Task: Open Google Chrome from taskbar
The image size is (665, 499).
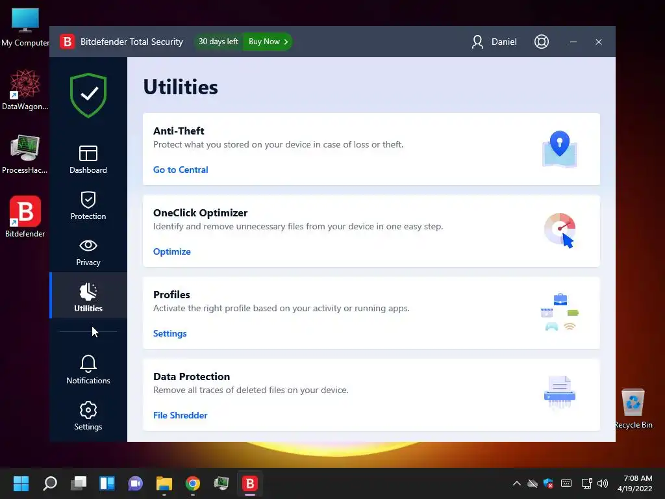Action: (192, 483)
